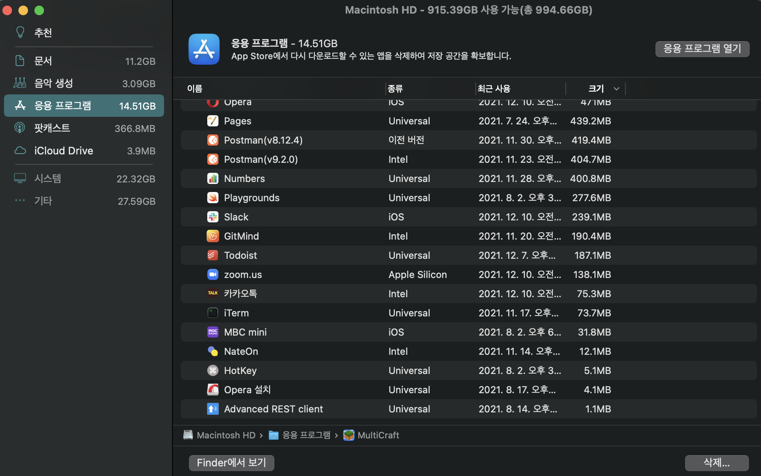
Task: Select the GitMind row name
Action: (241, 236)
